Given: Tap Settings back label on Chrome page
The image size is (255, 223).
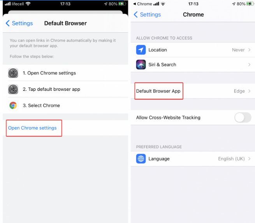Looking at the screenshot, I should coord(150,14).
